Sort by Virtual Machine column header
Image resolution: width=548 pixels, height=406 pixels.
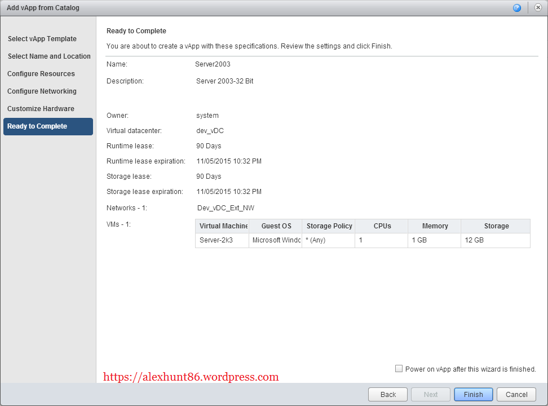coord(222,226)
